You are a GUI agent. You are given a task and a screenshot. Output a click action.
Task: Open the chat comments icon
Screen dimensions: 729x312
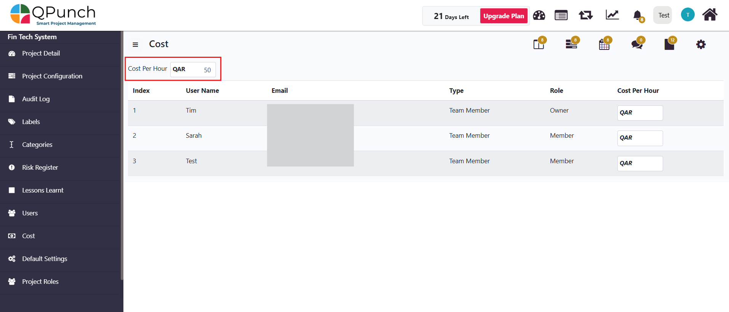637,45
